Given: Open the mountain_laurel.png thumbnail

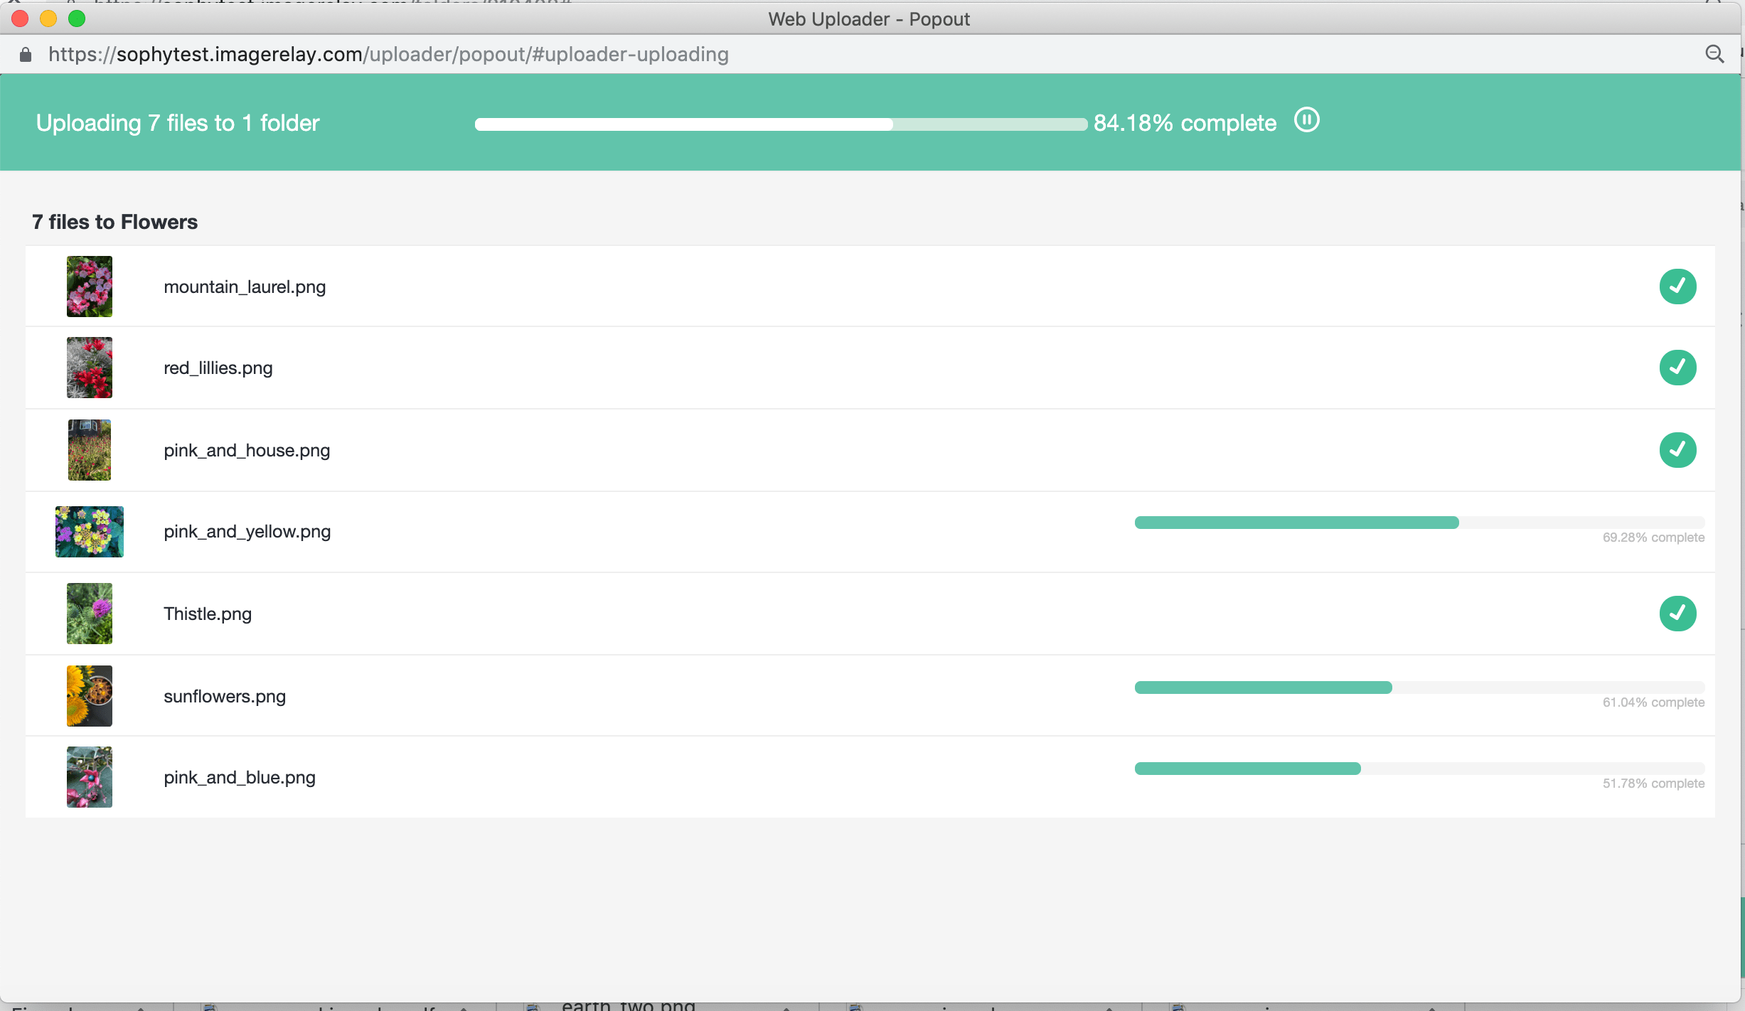Looking at the screenshot, I should [90, 287].
